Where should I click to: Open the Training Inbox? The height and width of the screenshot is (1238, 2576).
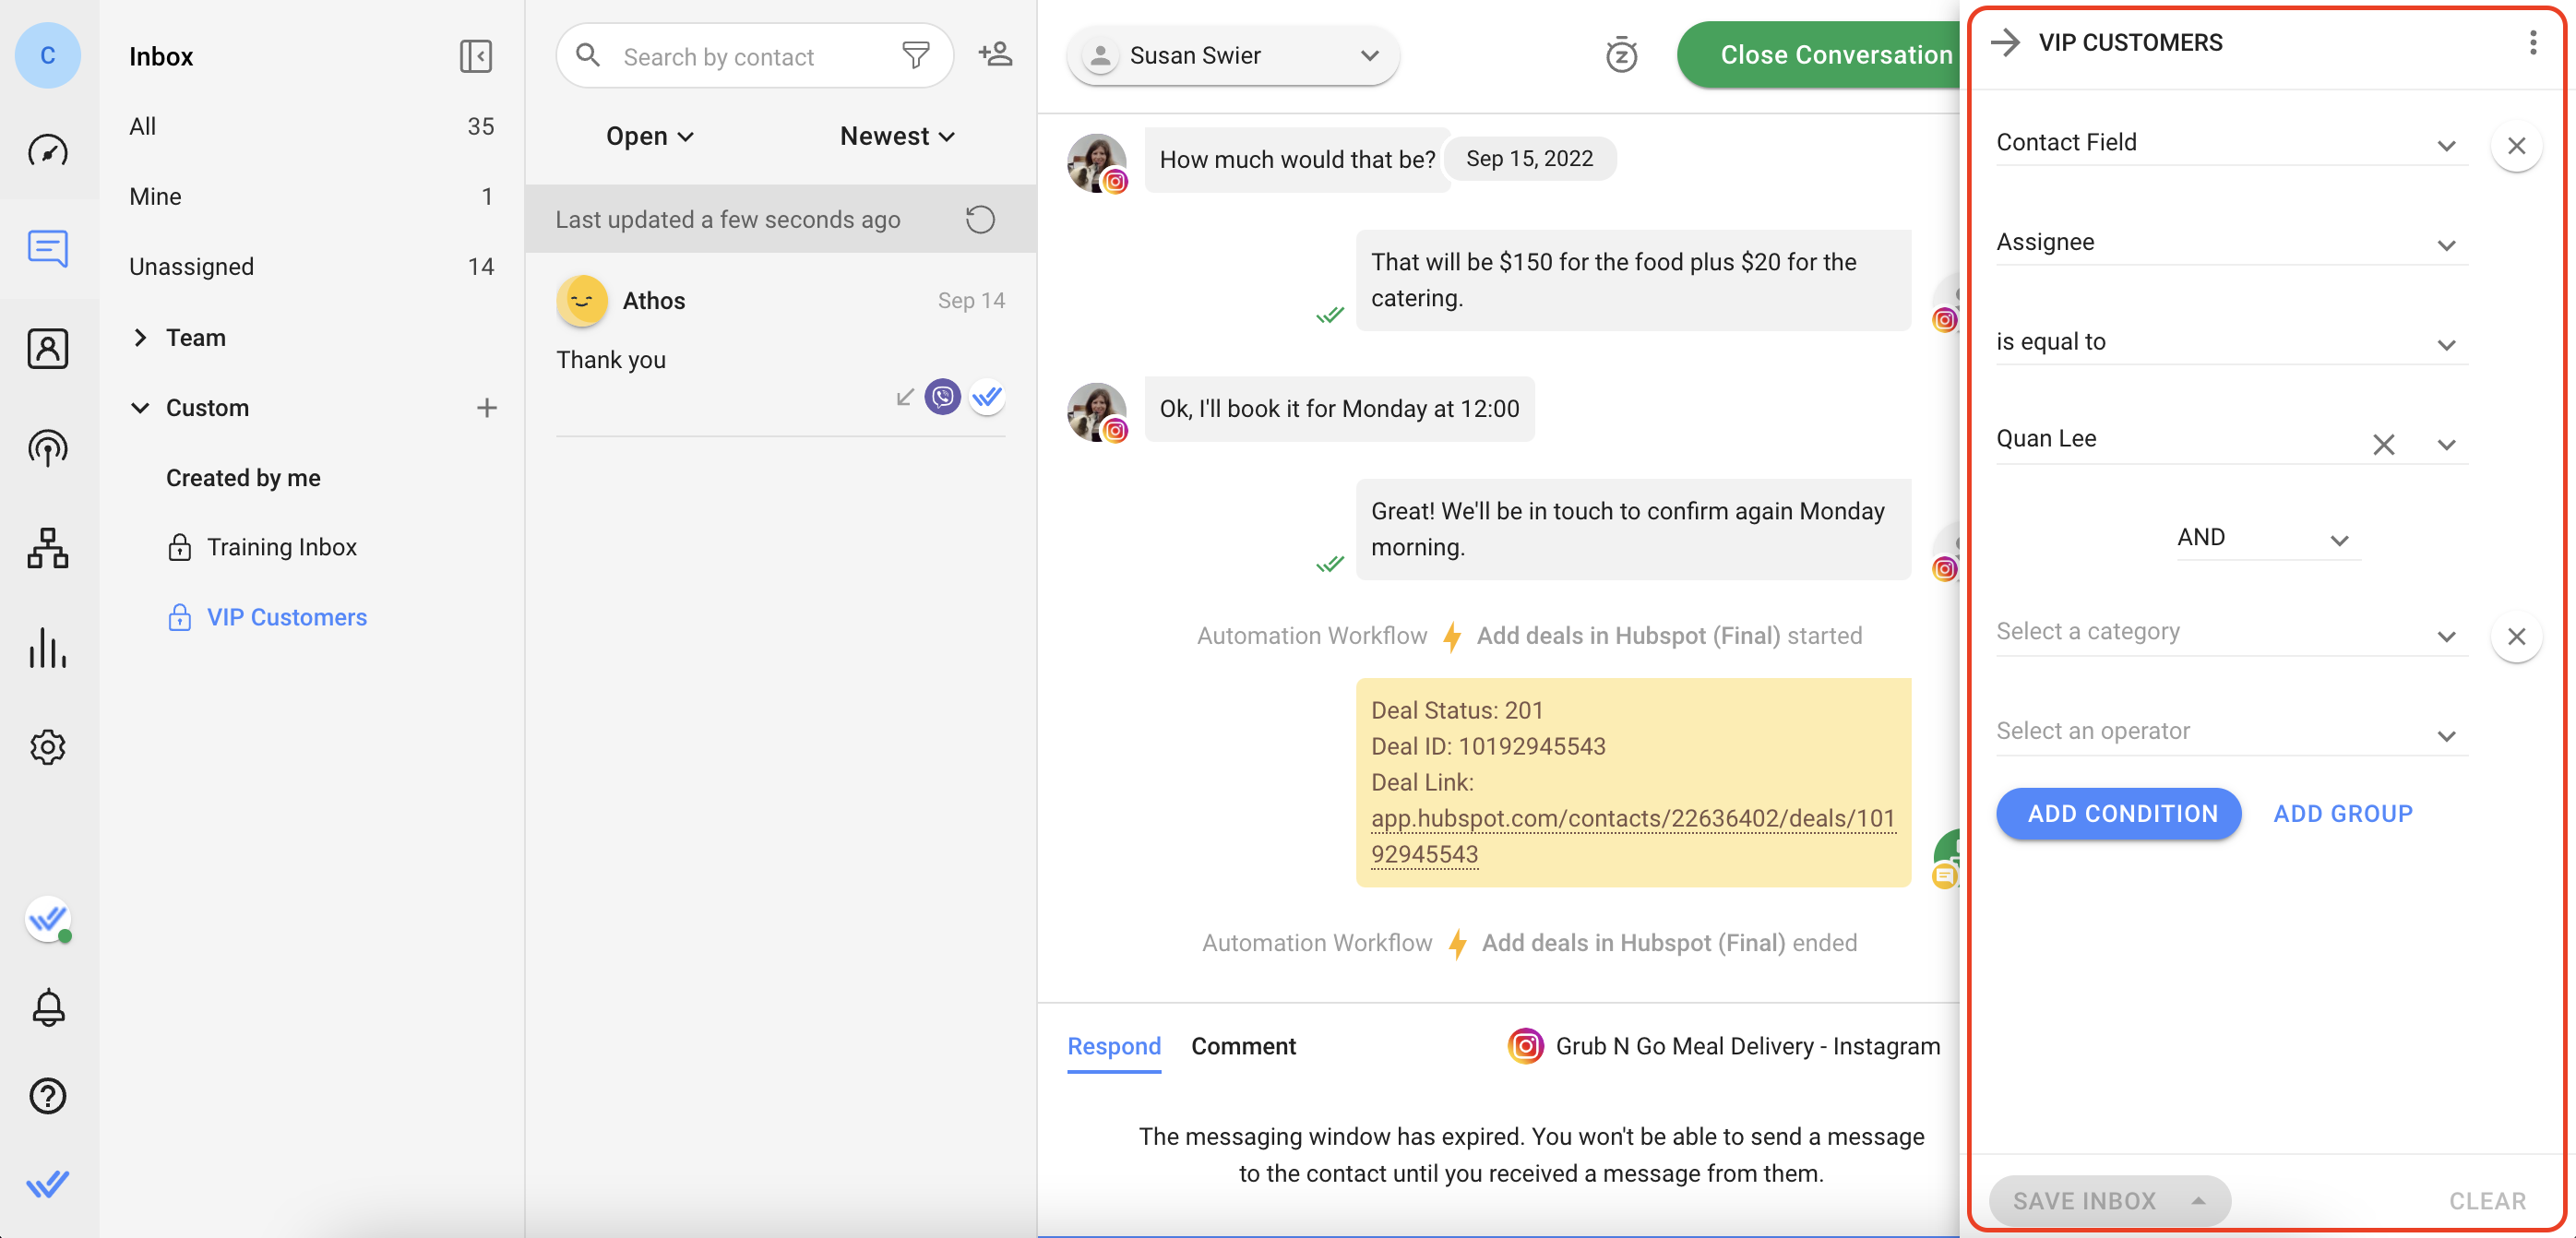click(x=281, y=548)
